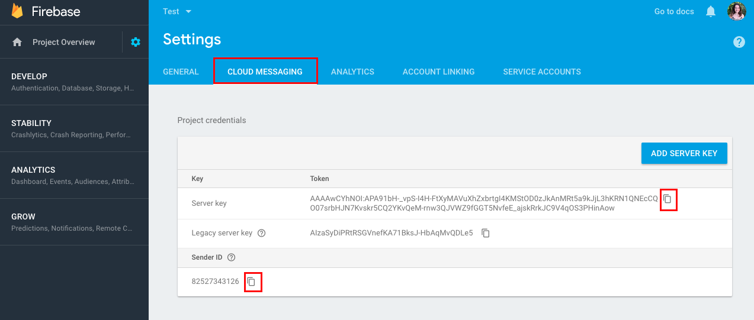Image resolution: width=754 pixels, height=320 pixels.
Task: Show help for Sender ID
Action: [232, 257]
